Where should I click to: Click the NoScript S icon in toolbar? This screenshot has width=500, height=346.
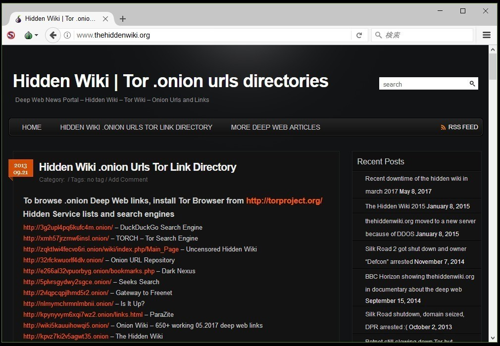11,35
